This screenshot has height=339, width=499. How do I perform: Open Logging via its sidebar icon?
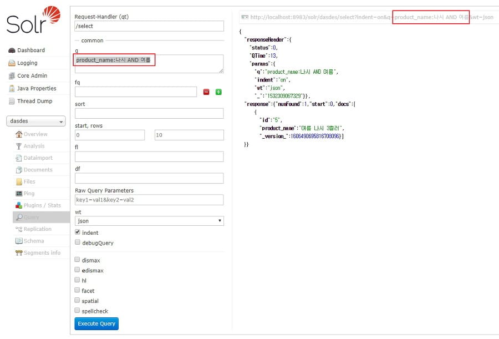point(12,63)
